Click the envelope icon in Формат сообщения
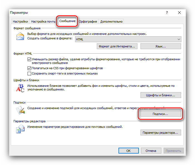This screenshot has width=195, height=165. (20, 37)
